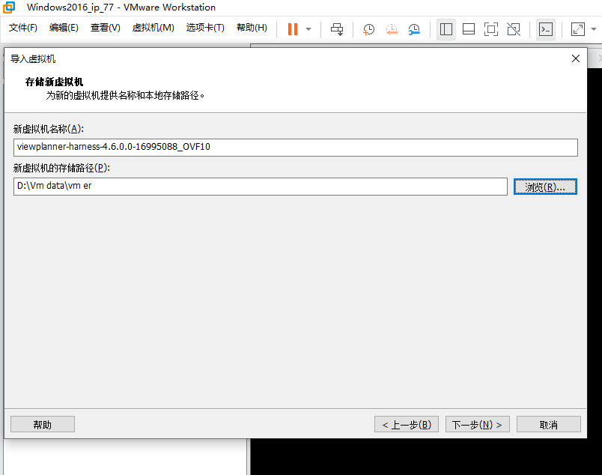Proceed with the 下一步(N) button
Viewport: 602px width, 475px height.
point(478,424)
